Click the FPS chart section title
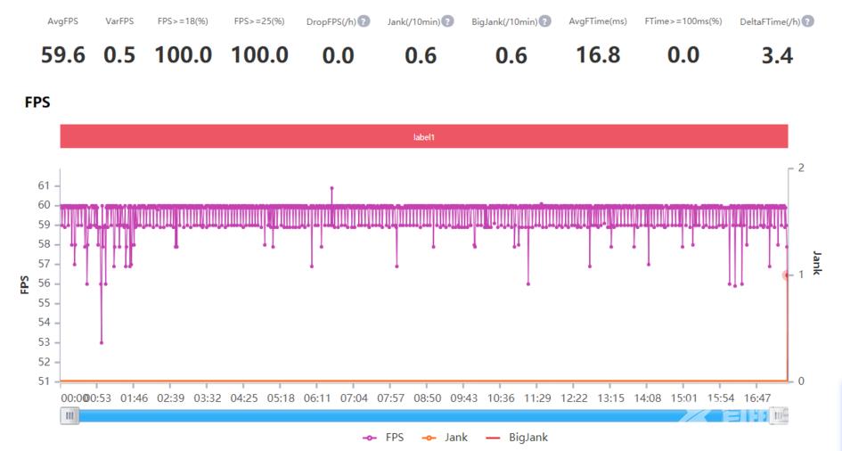Screen dimensions: 842x451 coord(37,102)
